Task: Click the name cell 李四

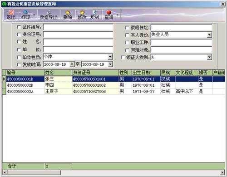Action: pyautogui.click(x=58, y=85)
